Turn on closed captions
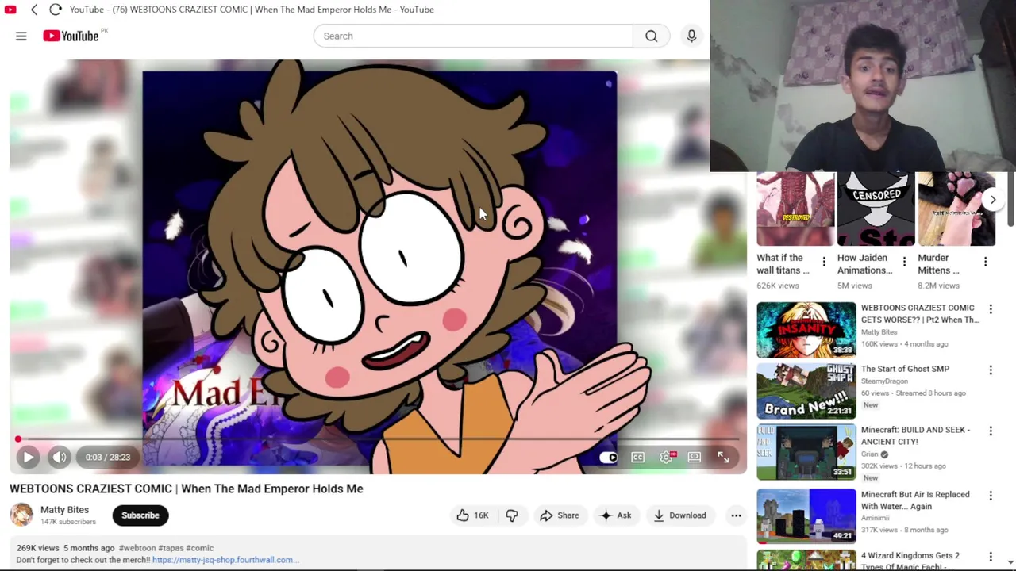 point(637,457)
